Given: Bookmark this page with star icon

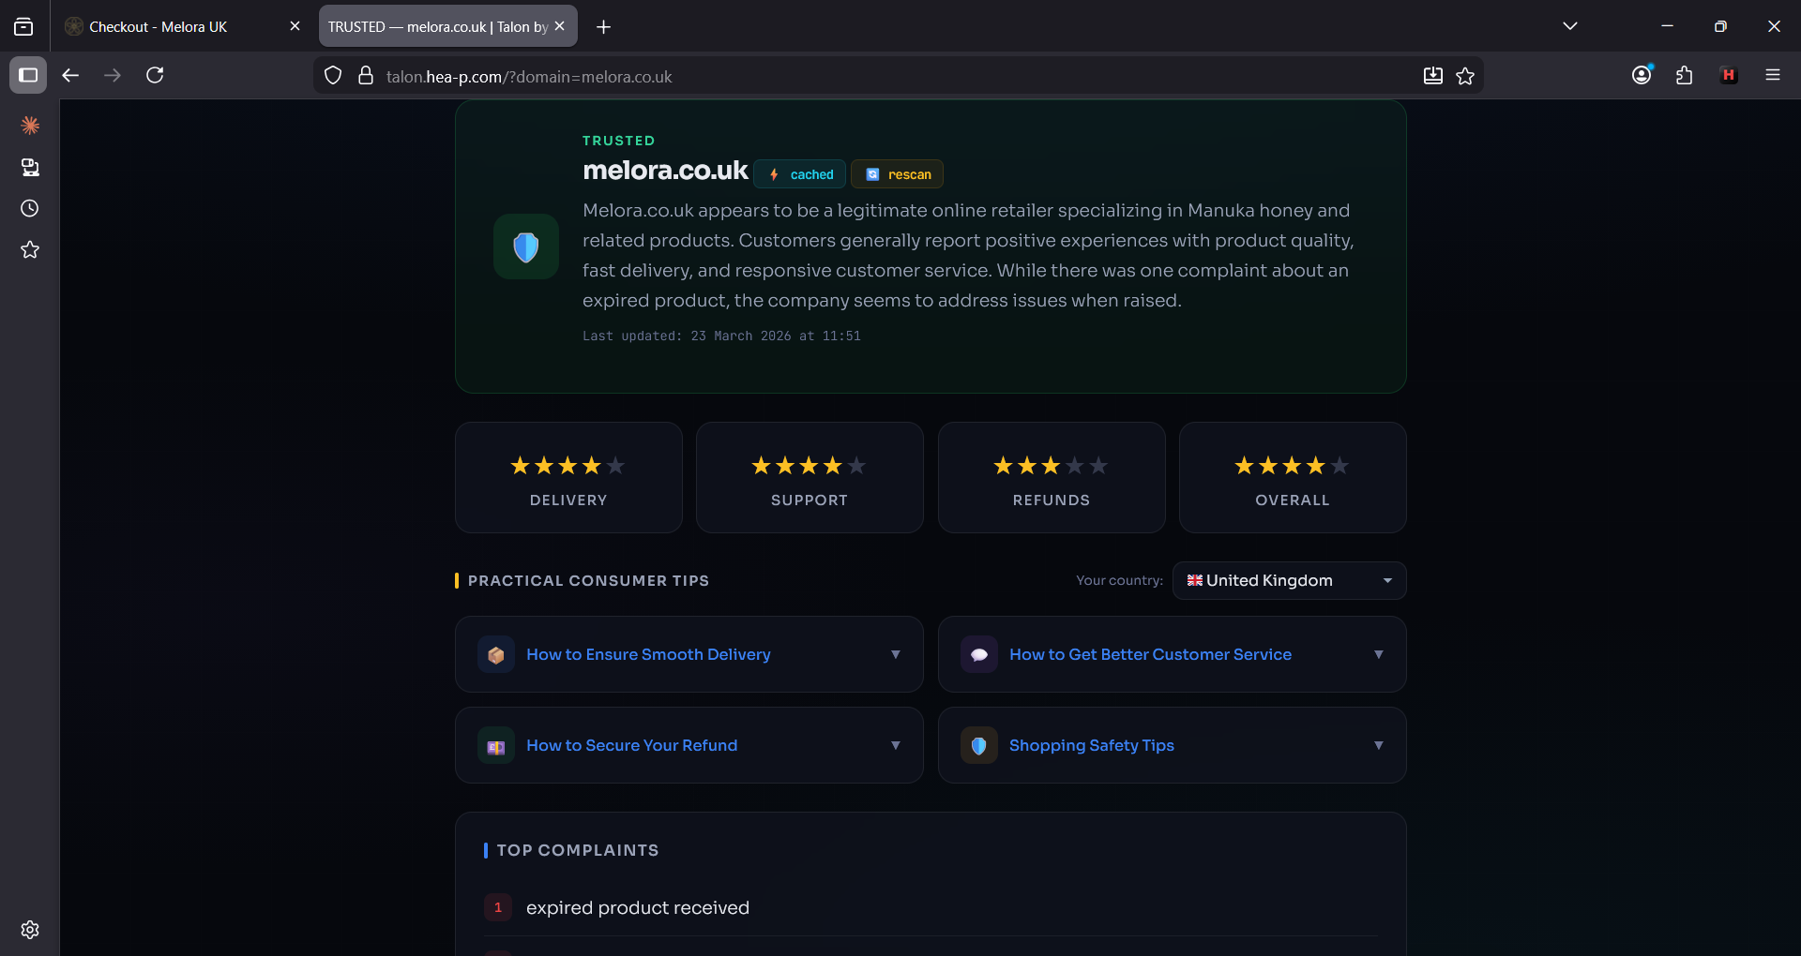Looking at the screenshot, I should pyautogui.click(x=1465, y=76).
